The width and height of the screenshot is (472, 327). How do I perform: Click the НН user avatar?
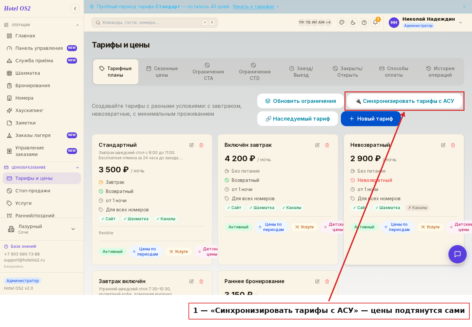click(x=394, y=23)
